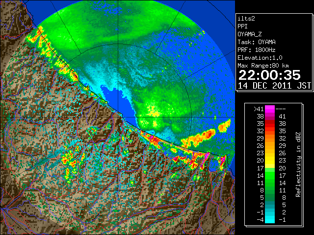Click the 'PPI' scan type text

coord(242,26)
